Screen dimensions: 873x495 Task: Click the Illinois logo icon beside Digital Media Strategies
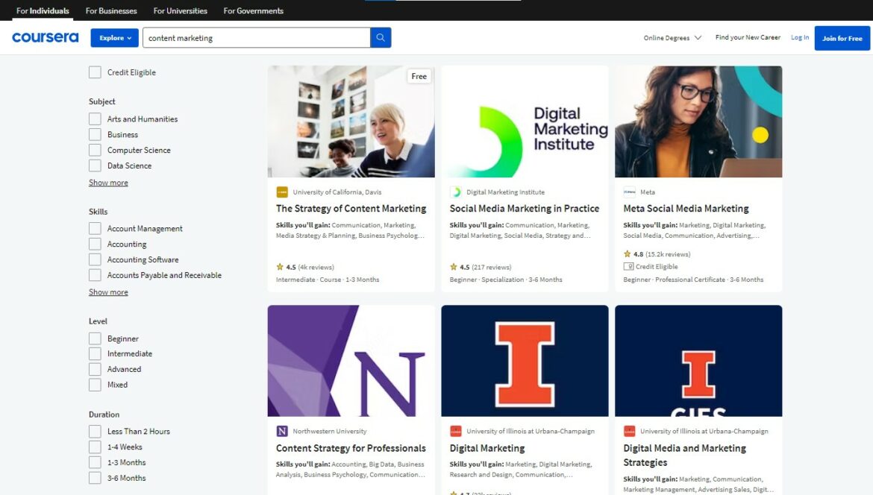[x=630, y=431]
